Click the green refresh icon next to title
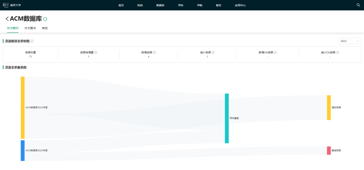 point(45,19)
